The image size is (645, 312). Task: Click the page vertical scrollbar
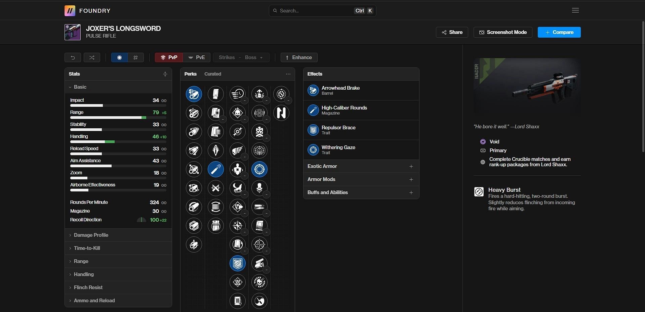[643, 87]
